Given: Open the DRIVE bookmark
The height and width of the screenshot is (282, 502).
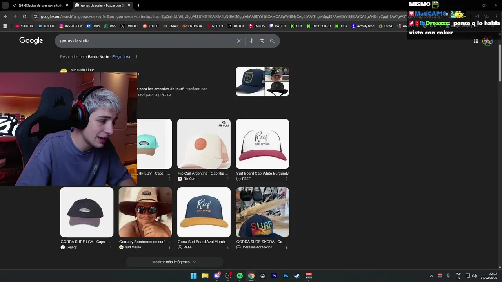Looking at the screenshot, I should click(x=386, y=26).
